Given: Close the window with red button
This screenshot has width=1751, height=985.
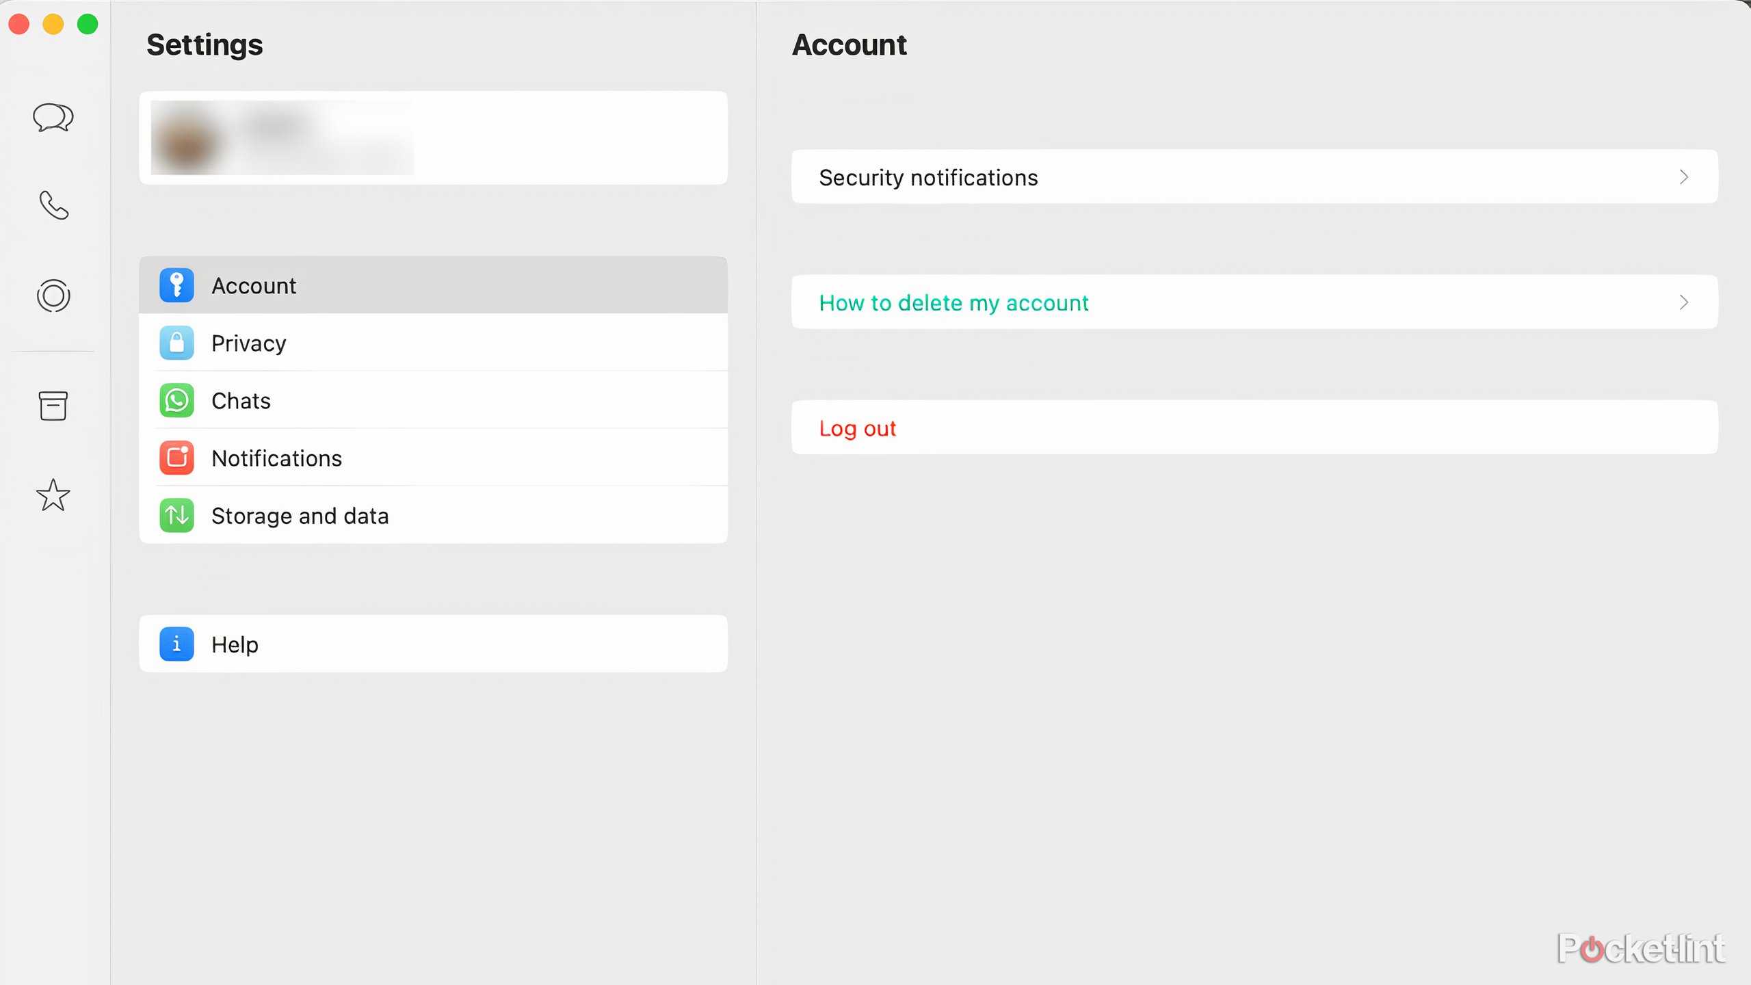Looking at the screenshot, I should pos(19,24).
